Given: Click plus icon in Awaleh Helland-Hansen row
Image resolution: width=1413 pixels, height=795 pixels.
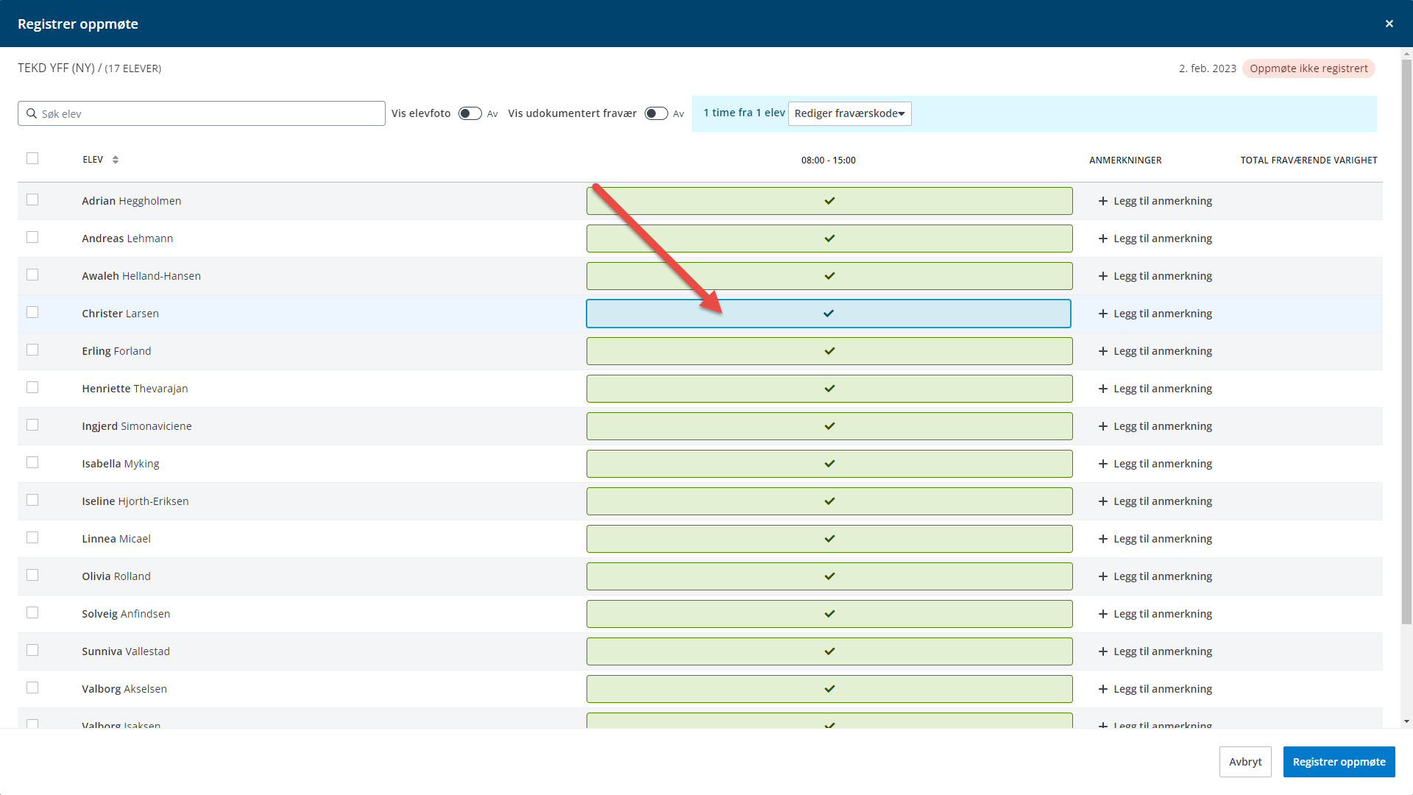Looking at the screenshot, I should 1102,276.
